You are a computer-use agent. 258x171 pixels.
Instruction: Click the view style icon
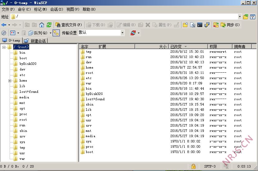tap(13, 33)
